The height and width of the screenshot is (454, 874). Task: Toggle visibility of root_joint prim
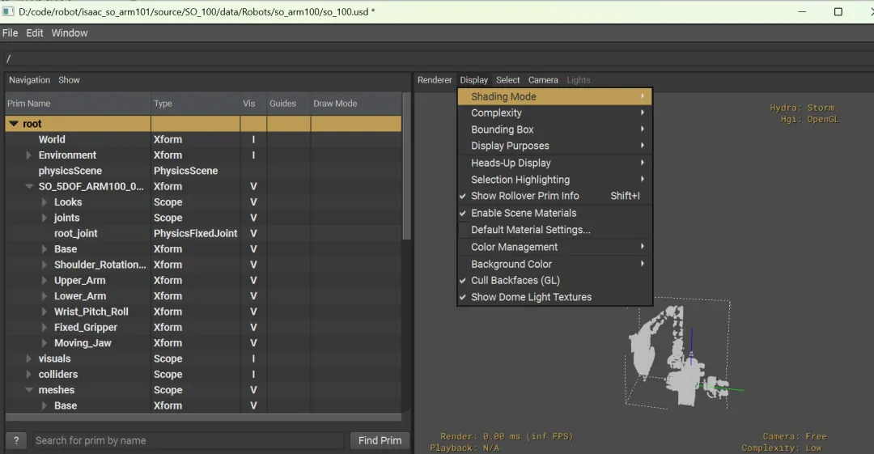click(253, 233)
